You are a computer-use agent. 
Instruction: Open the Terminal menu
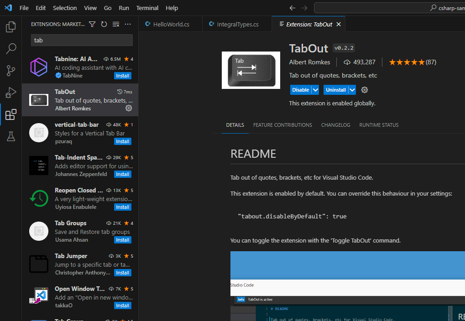pyautogui.click(x=147, y=8)
